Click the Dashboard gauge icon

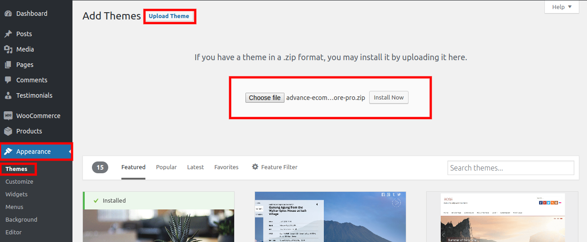point(8,14)
